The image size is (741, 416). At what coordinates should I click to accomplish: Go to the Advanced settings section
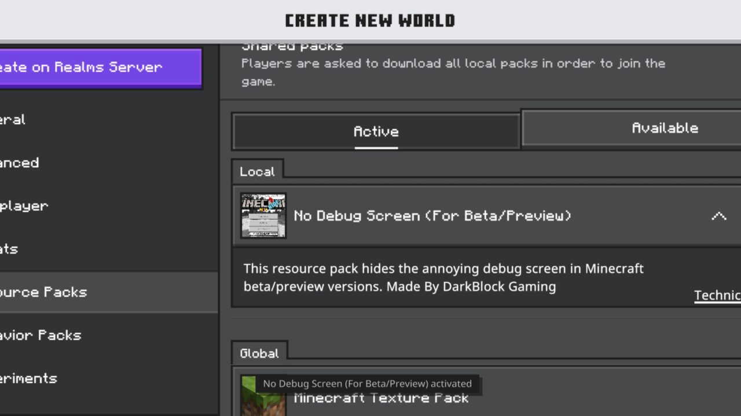[109, 162]
